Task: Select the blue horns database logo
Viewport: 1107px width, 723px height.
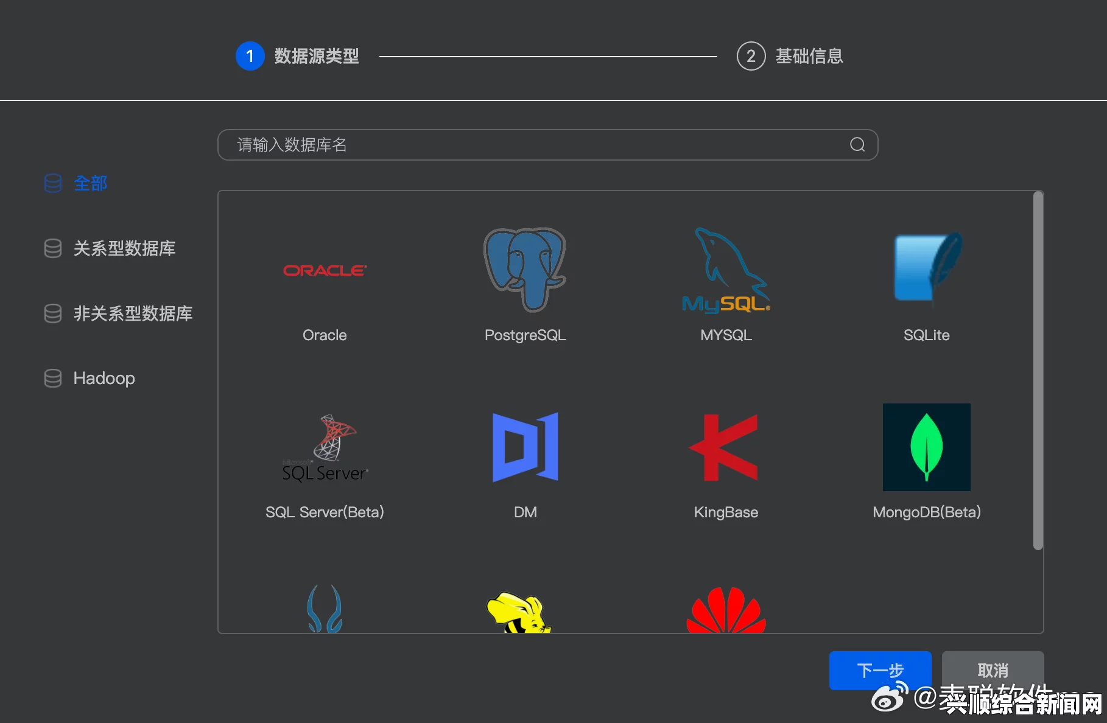Action: (325, 609)
